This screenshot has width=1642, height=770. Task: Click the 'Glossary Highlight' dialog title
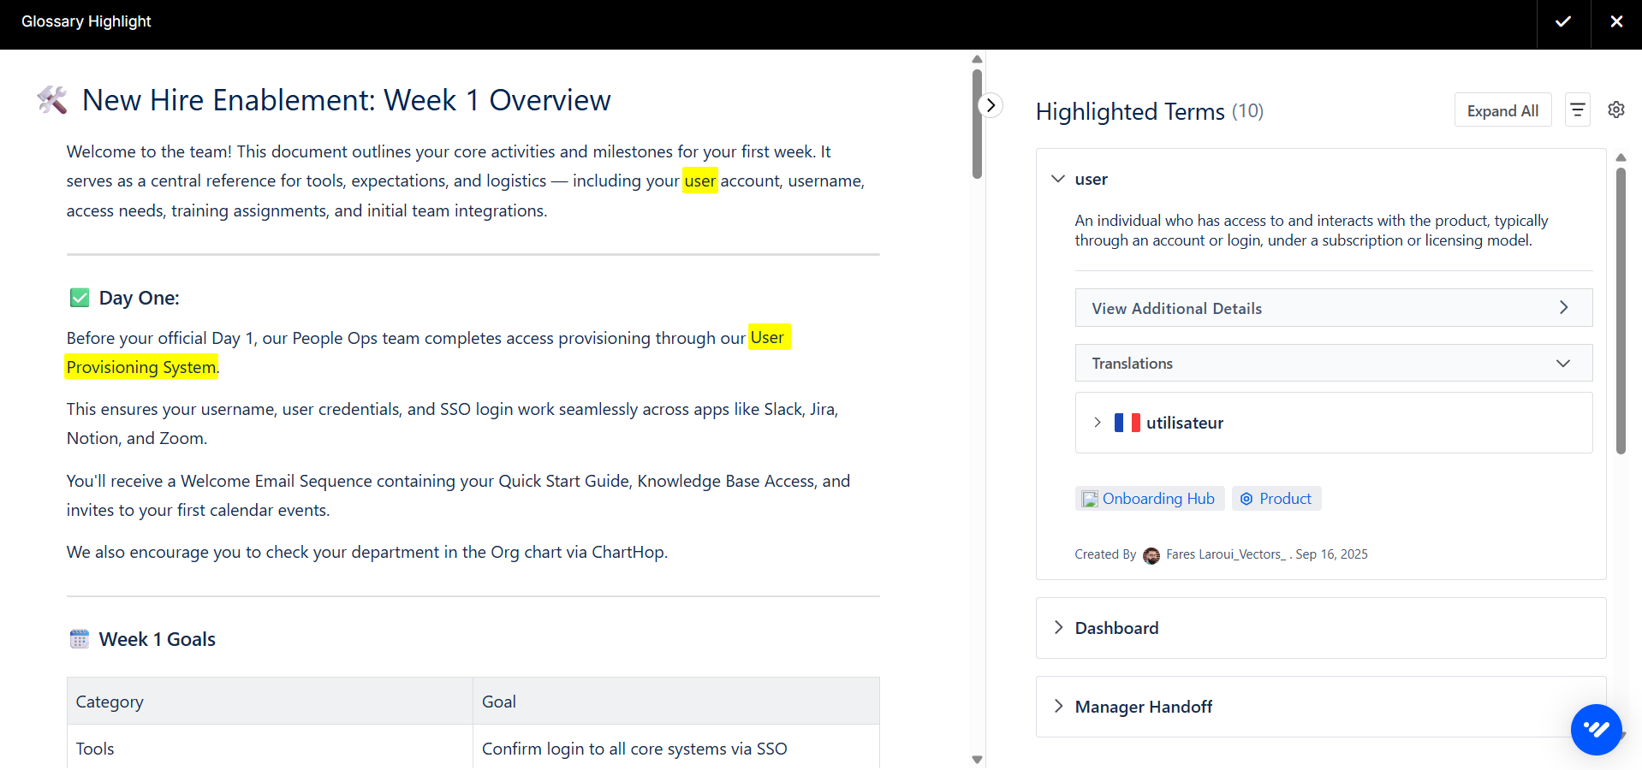coord(86,21)
